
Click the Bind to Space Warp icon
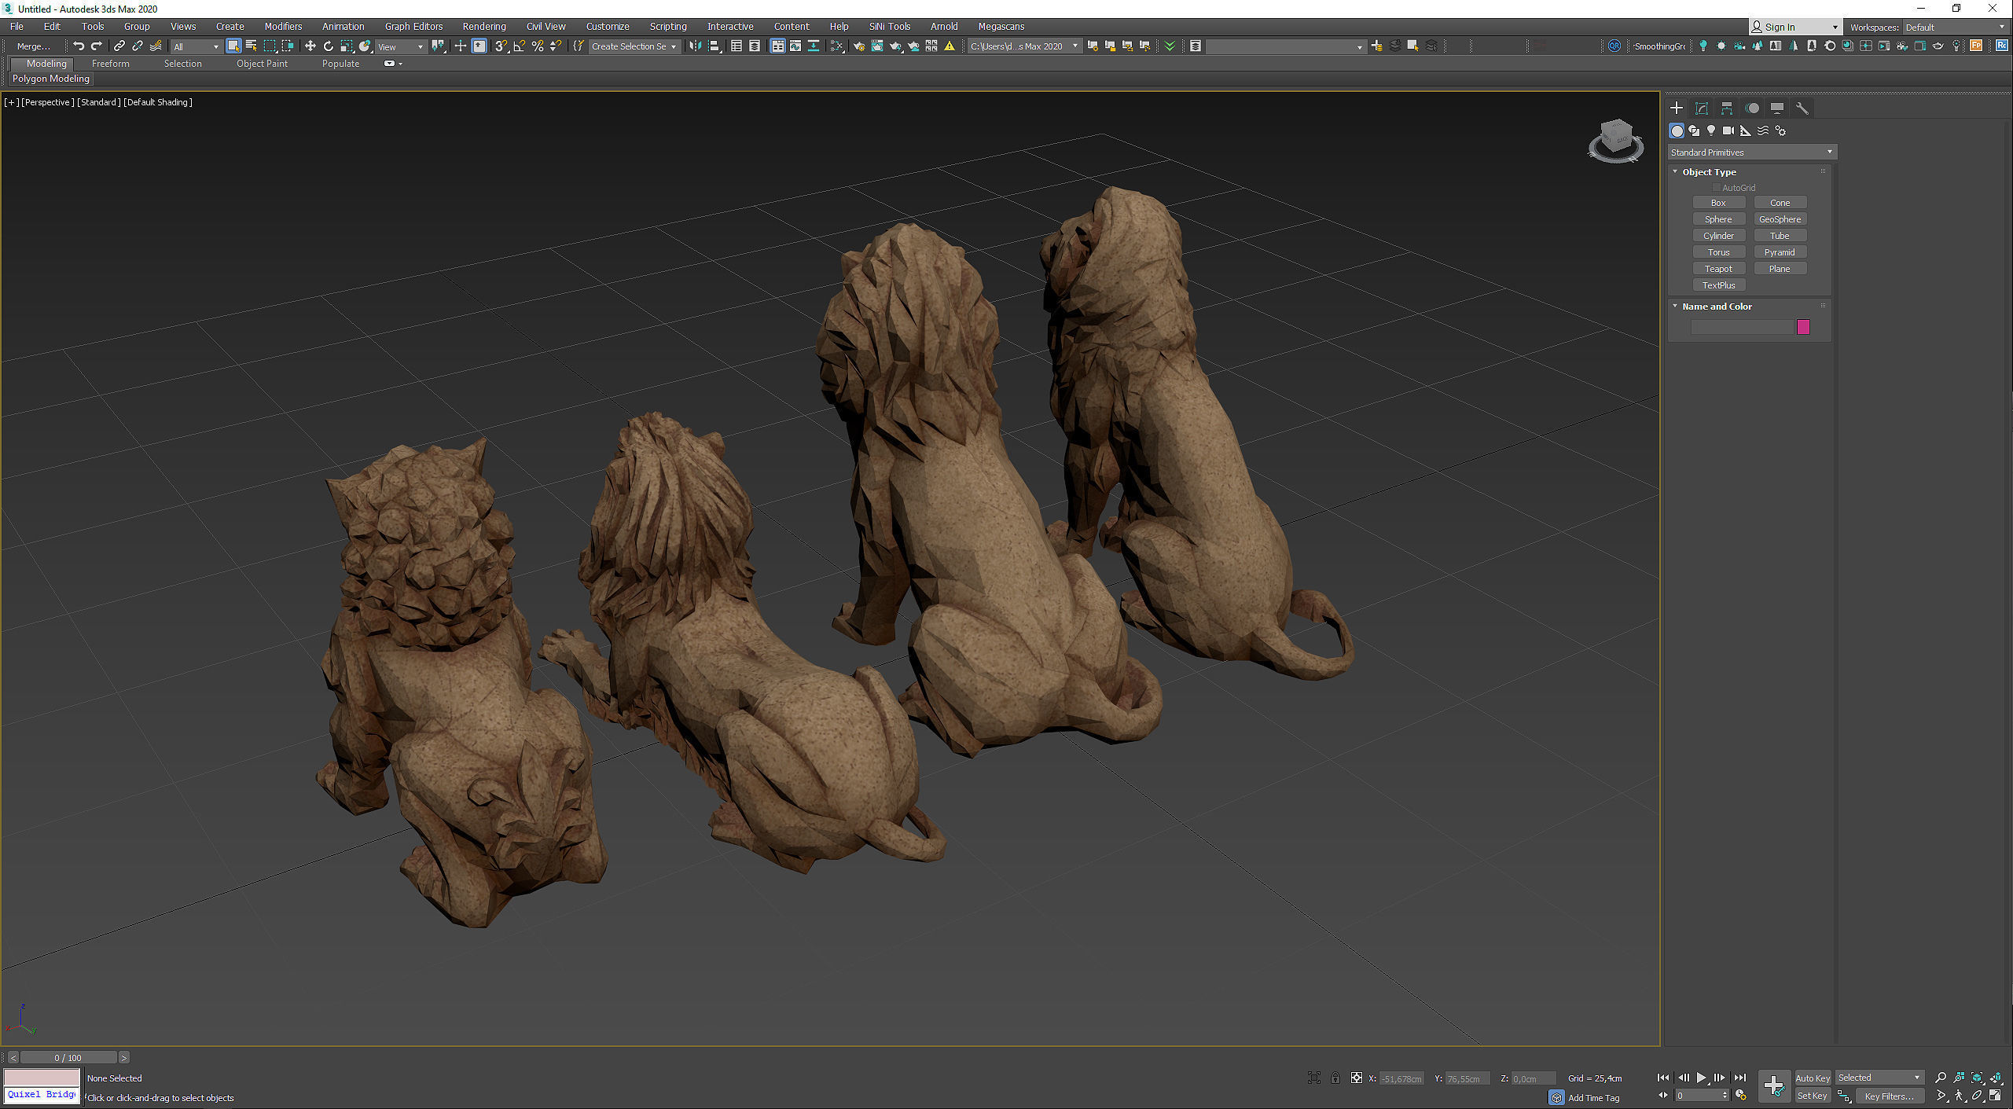[156, 46]
